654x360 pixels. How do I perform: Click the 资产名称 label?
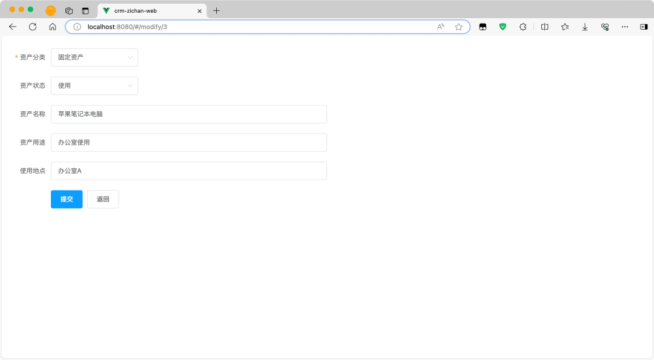33,114
